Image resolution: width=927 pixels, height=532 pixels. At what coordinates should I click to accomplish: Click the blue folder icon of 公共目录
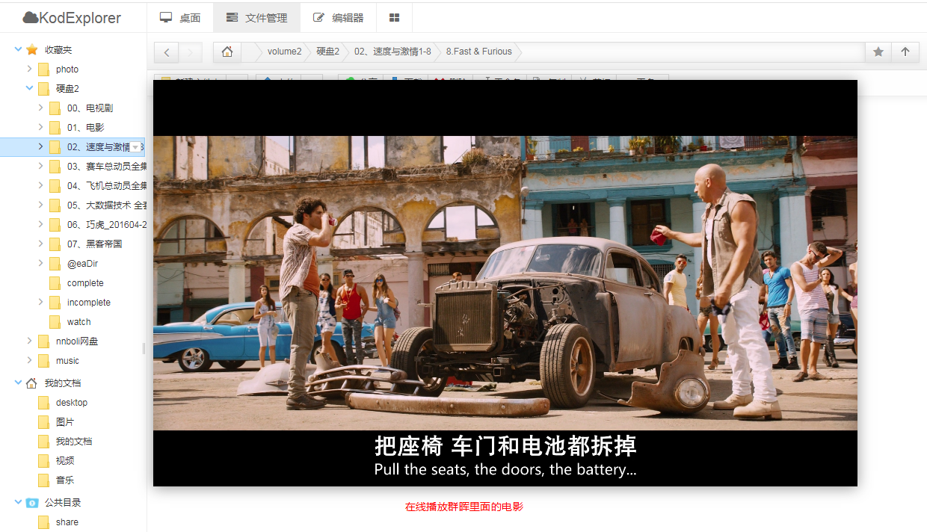click(x=31, y=502)
